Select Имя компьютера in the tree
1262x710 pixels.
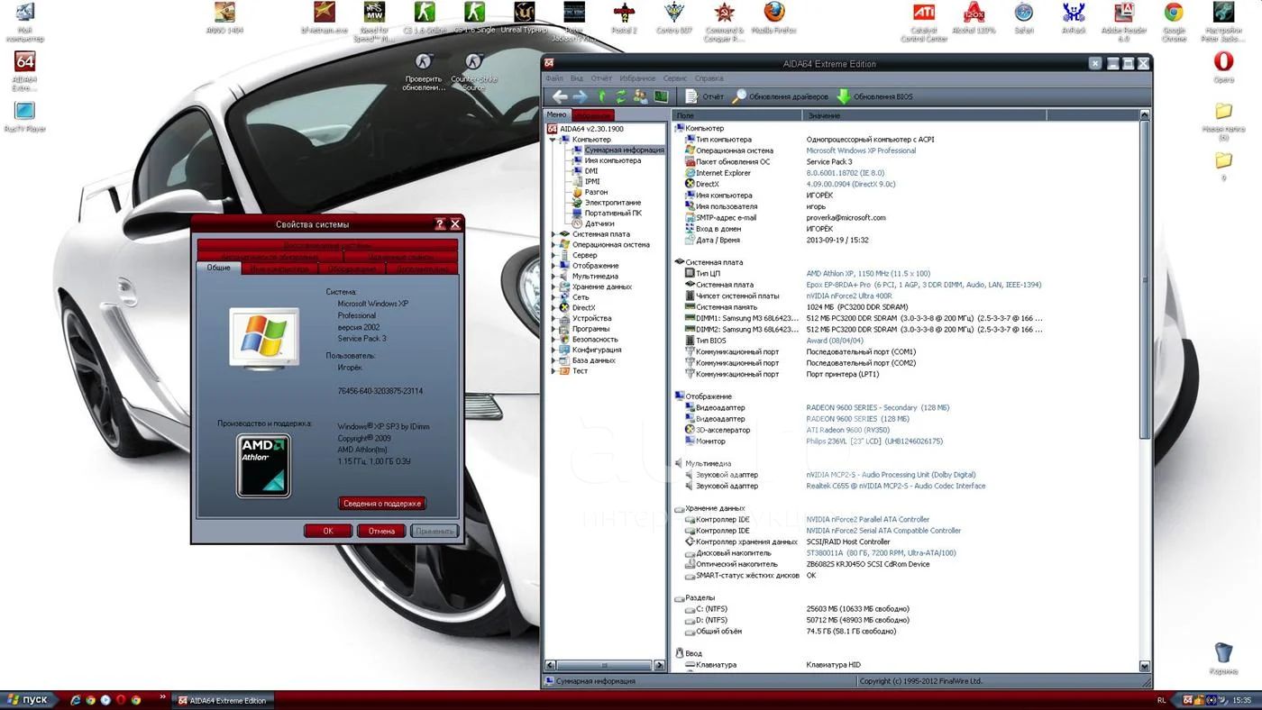[x=613, y=160]
